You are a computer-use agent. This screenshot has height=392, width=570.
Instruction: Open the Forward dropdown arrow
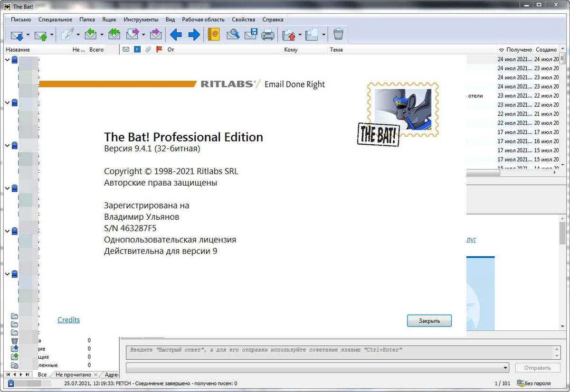(x=143, y=35)
